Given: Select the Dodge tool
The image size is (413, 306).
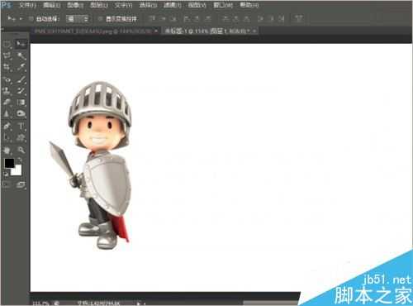Looking at the screenshot, I should click(21, 113).
